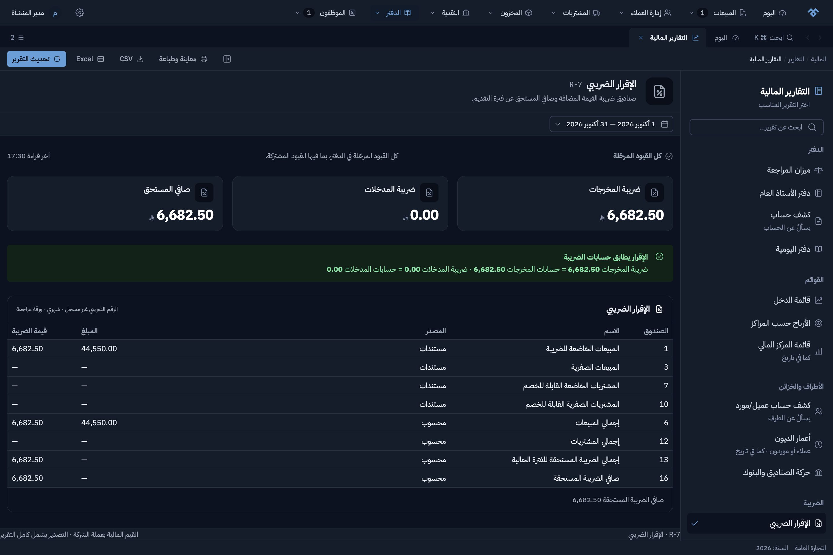Expand the date range picker for October 2026
833x555 pixels.
tap(611, 124)
